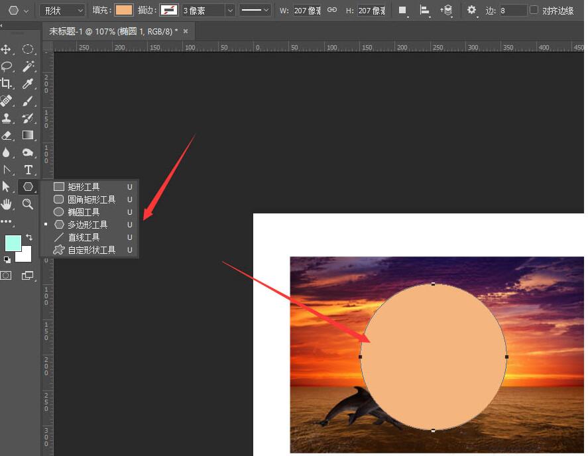Select the Zoom magnifier tool

pyautogui.click(x=28, y=204)
